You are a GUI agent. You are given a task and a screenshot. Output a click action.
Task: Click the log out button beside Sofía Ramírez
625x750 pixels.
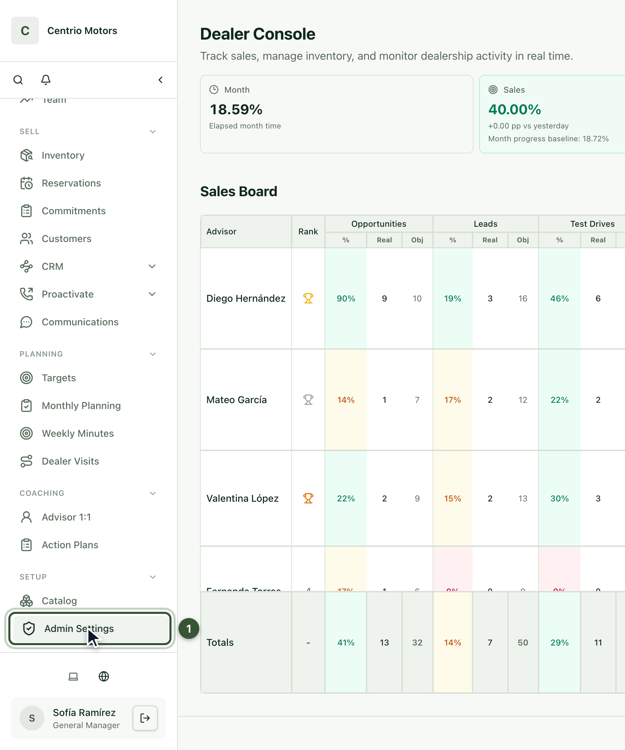[x=145, y=718]
